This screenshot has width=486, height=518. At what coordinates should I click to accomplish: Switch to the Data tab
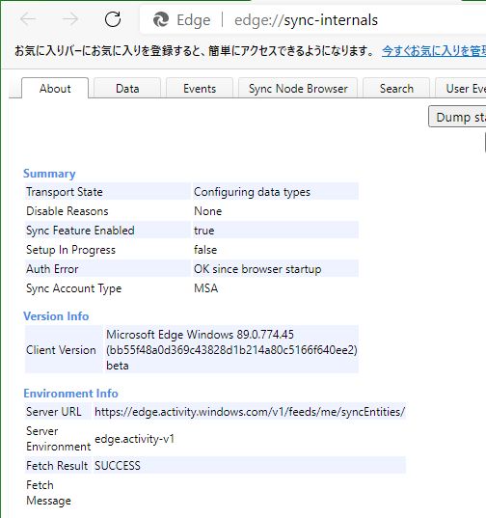pos(127,88)
